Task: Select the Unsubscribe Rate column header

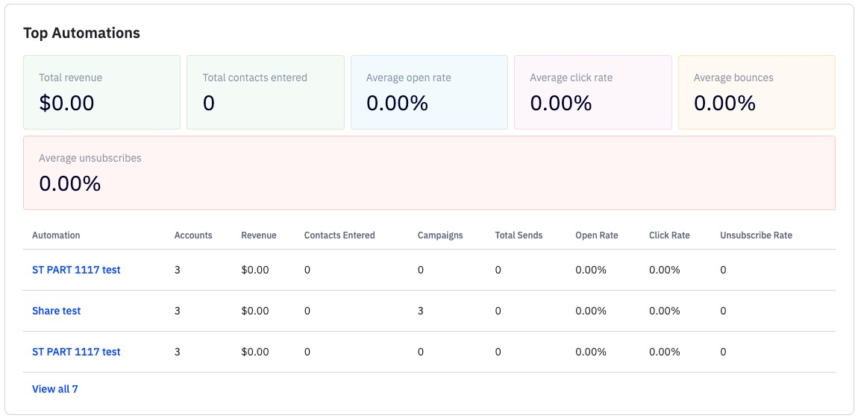Action: (x=756, y=235)
